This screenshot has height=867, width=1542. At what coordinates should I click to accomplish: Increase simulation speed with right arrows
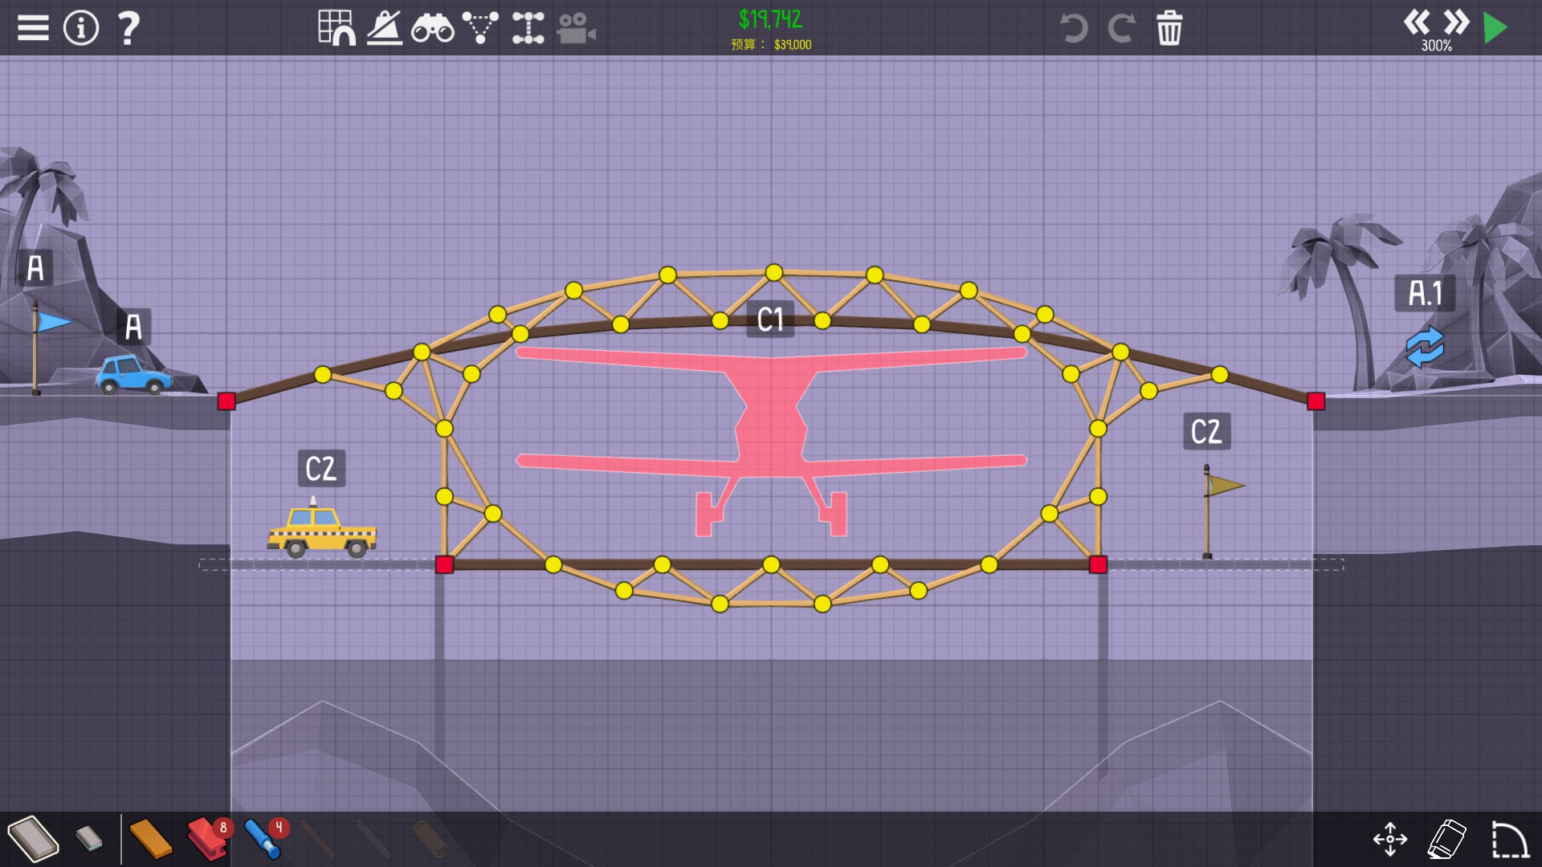(x=1456, y=22)
